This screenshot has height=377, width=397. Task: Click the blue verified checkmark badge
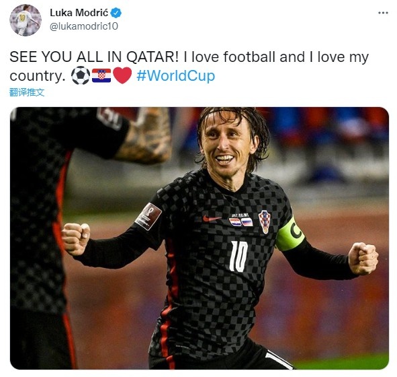(x=116, y=13)
